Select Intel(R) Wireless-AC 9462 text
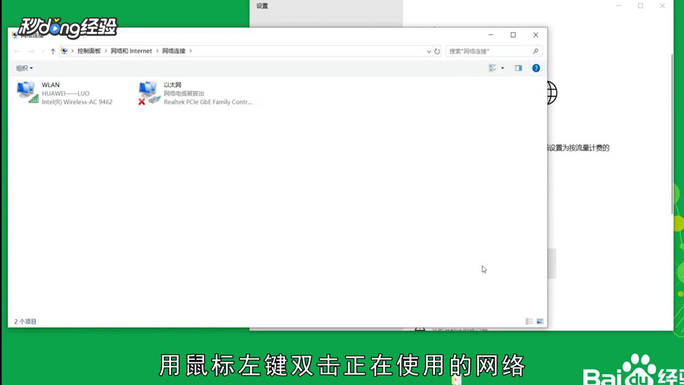Image resolution: width=684 pixels, height=385 pixels. click(x=77, y=102)
